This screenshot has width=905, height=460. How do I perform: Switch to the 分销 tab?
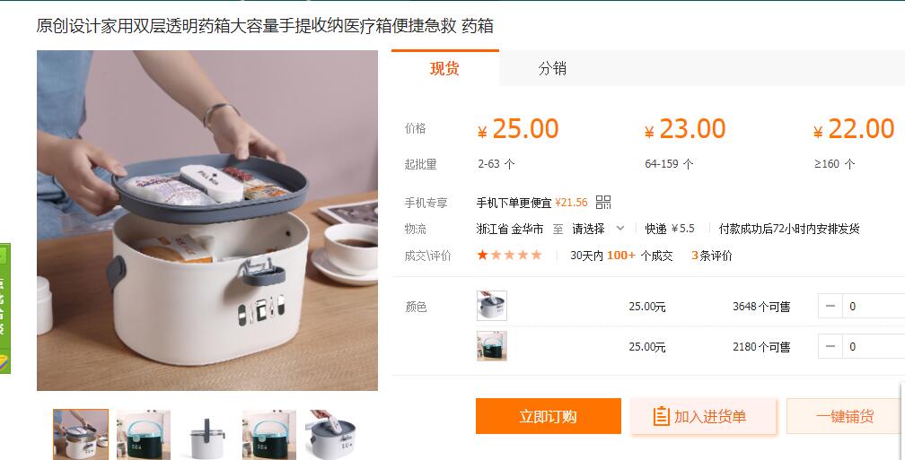click(552, 68)
